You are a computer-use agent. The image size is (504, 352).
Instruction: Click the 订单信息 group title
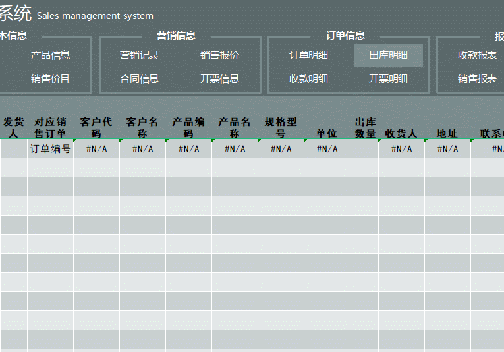(x=345, y=36)
